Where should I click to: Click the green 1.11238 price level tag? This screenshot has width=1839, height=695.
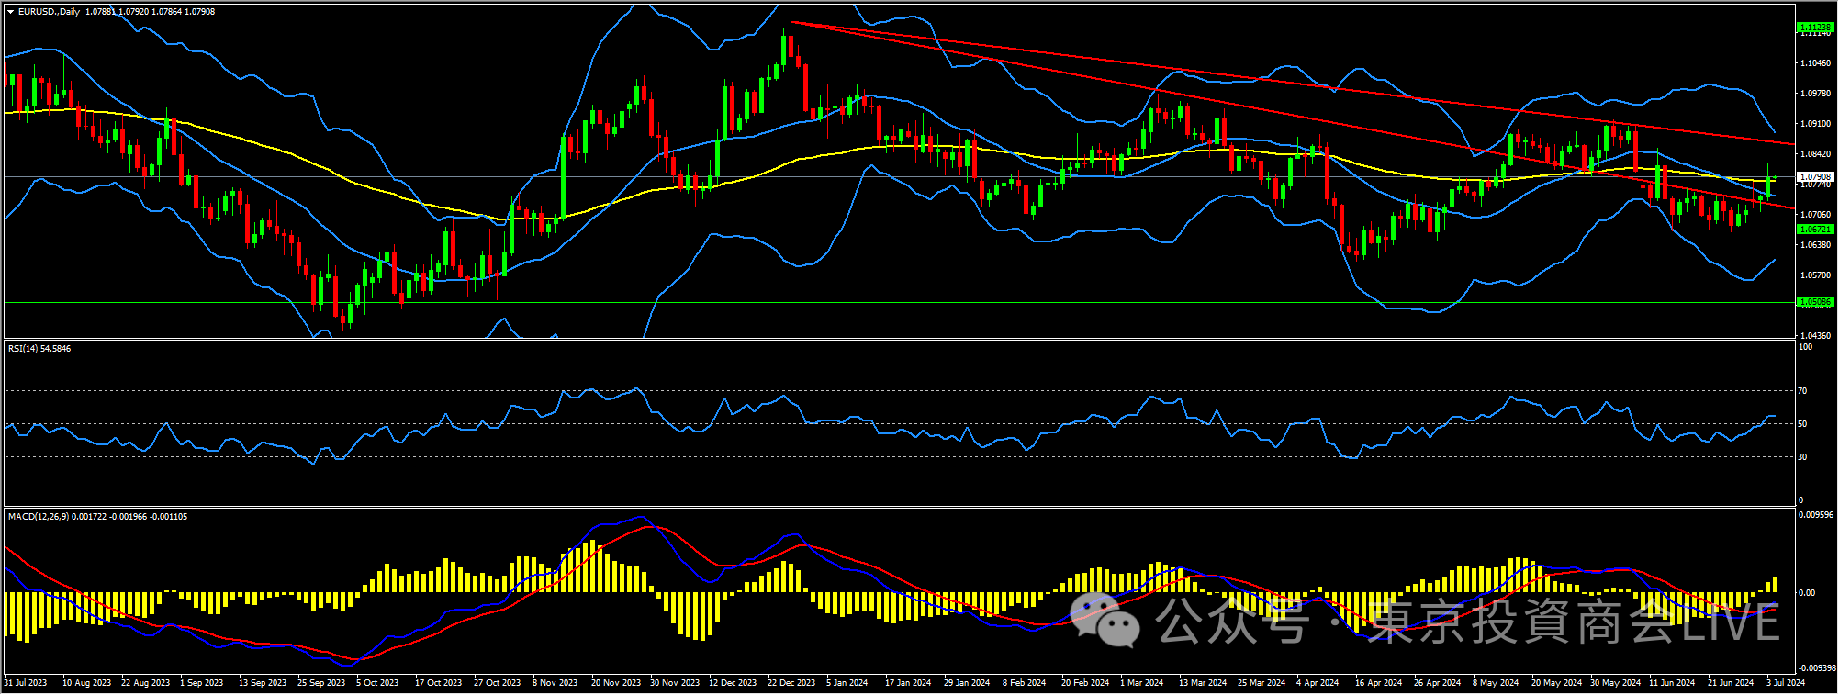point(1815,28)
